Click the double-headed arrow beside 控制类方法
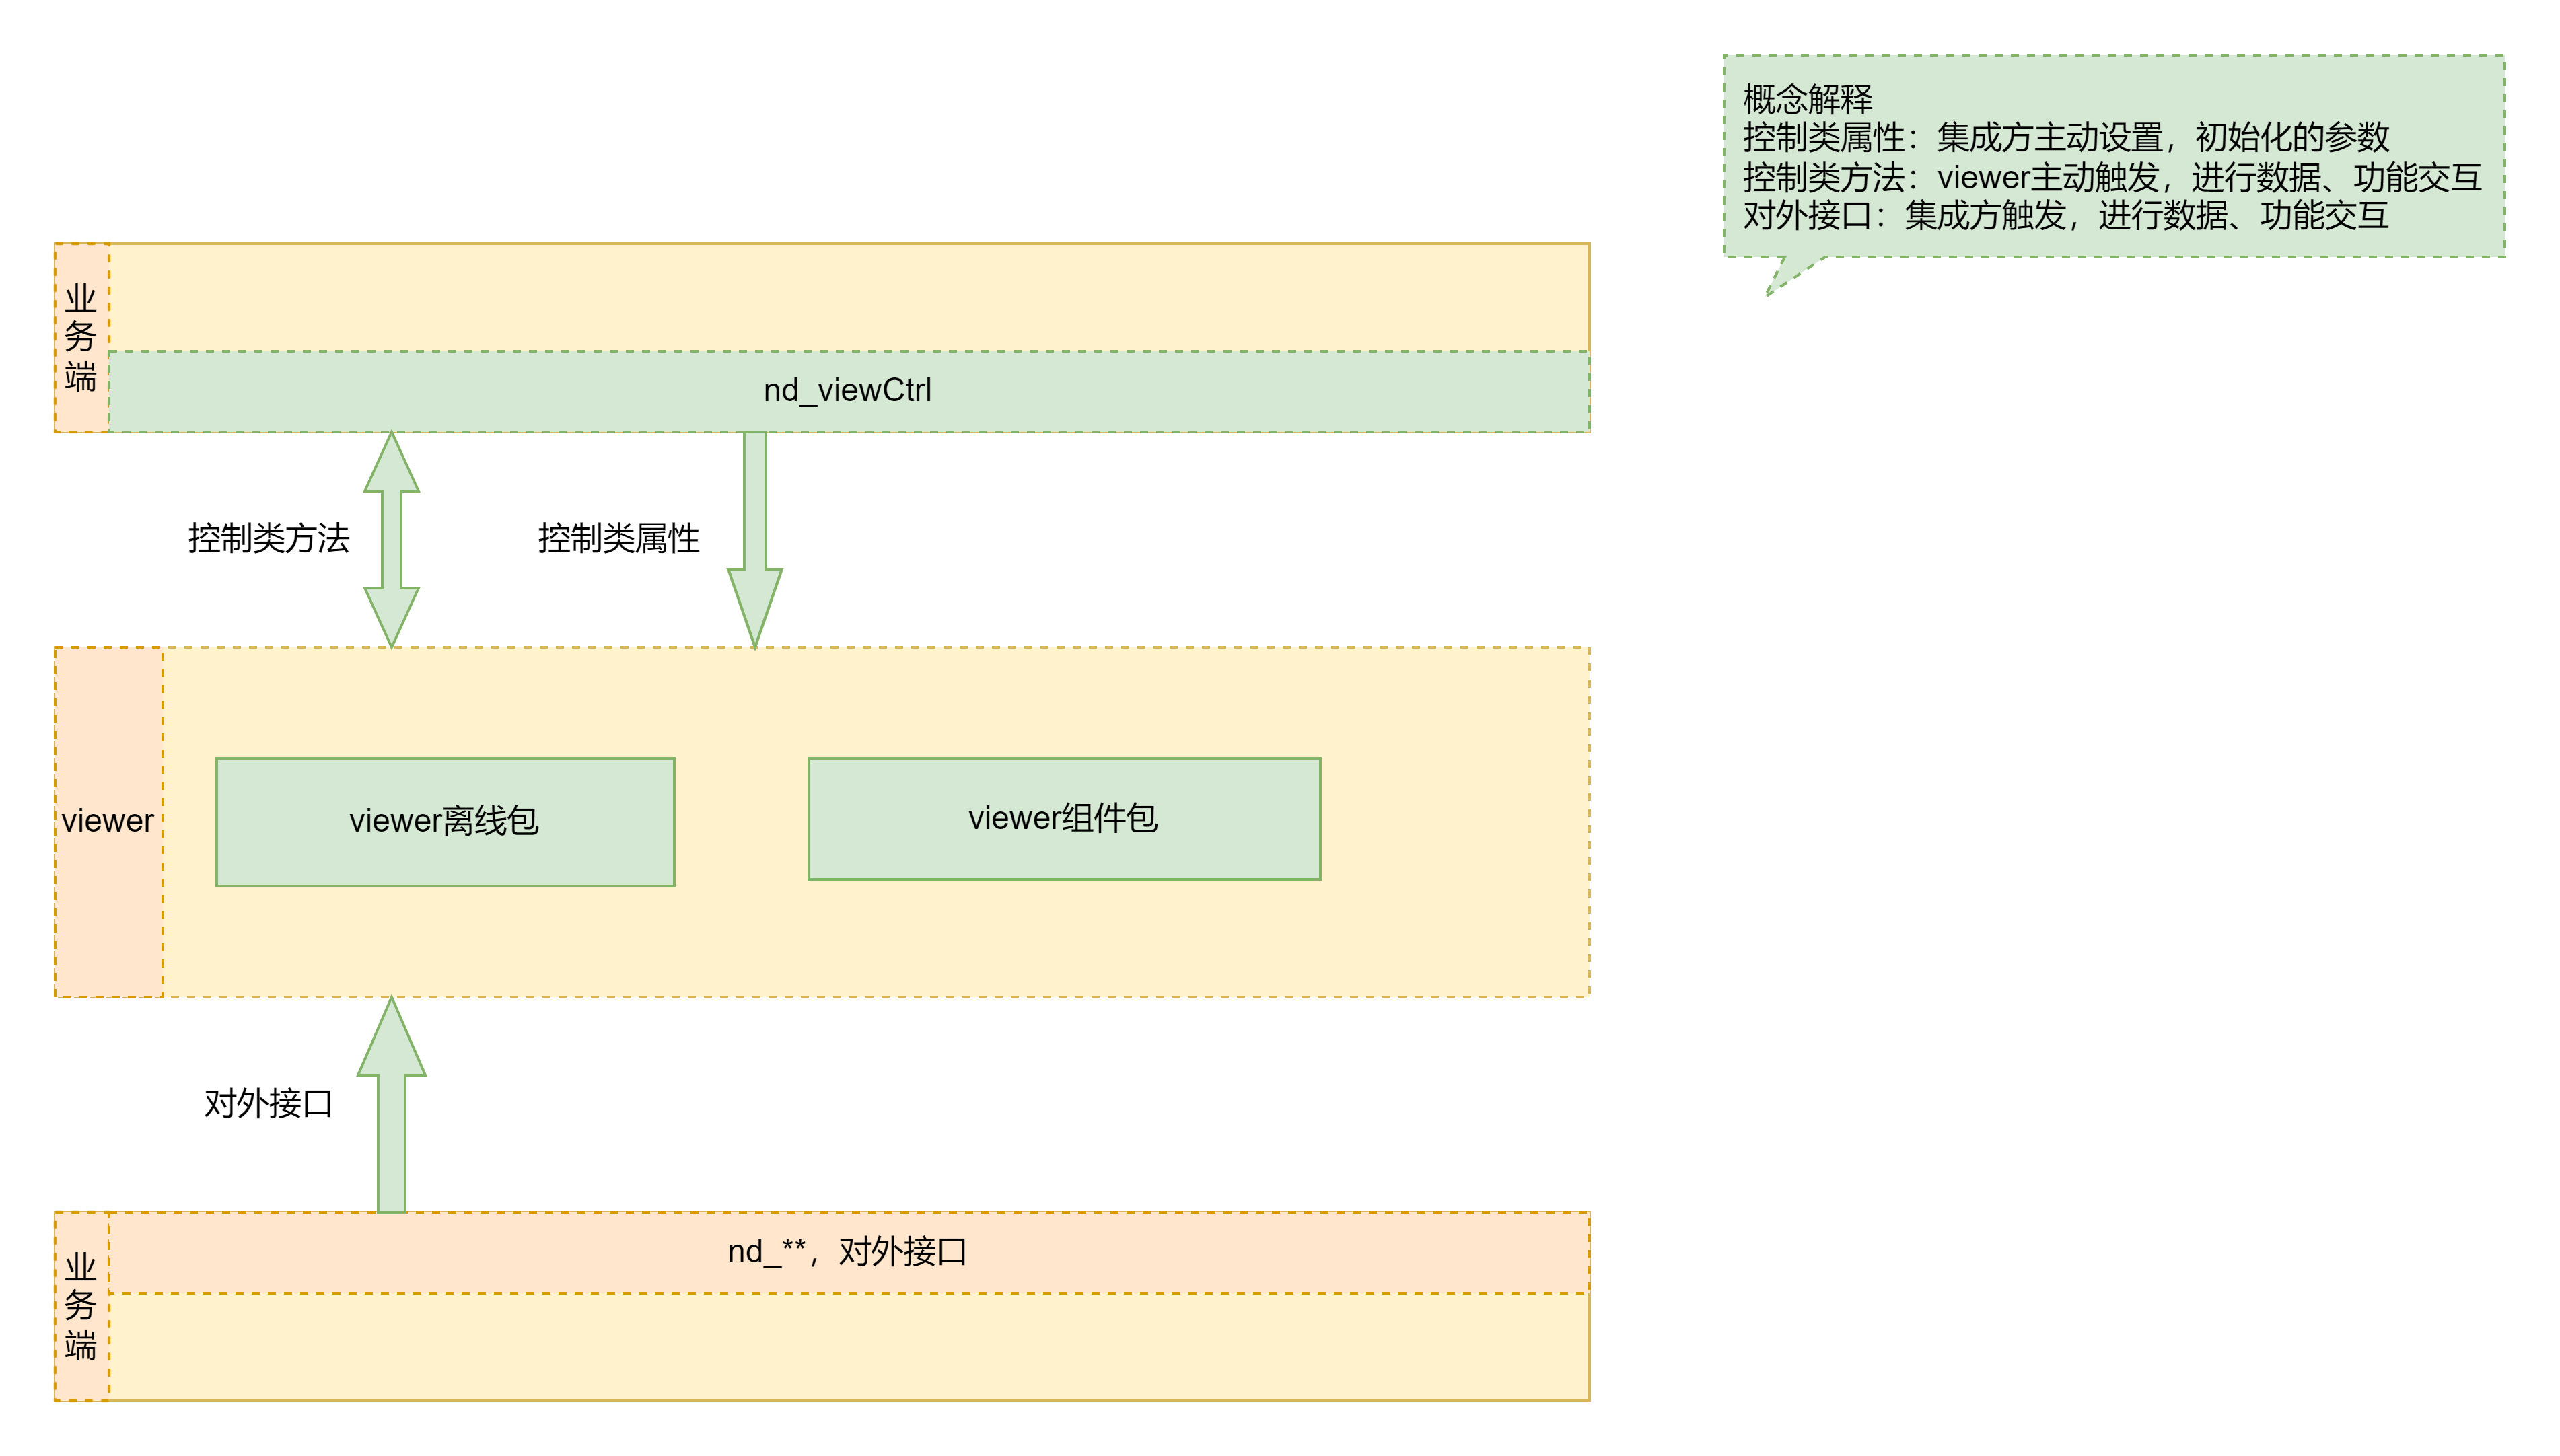 coord(391,540)
